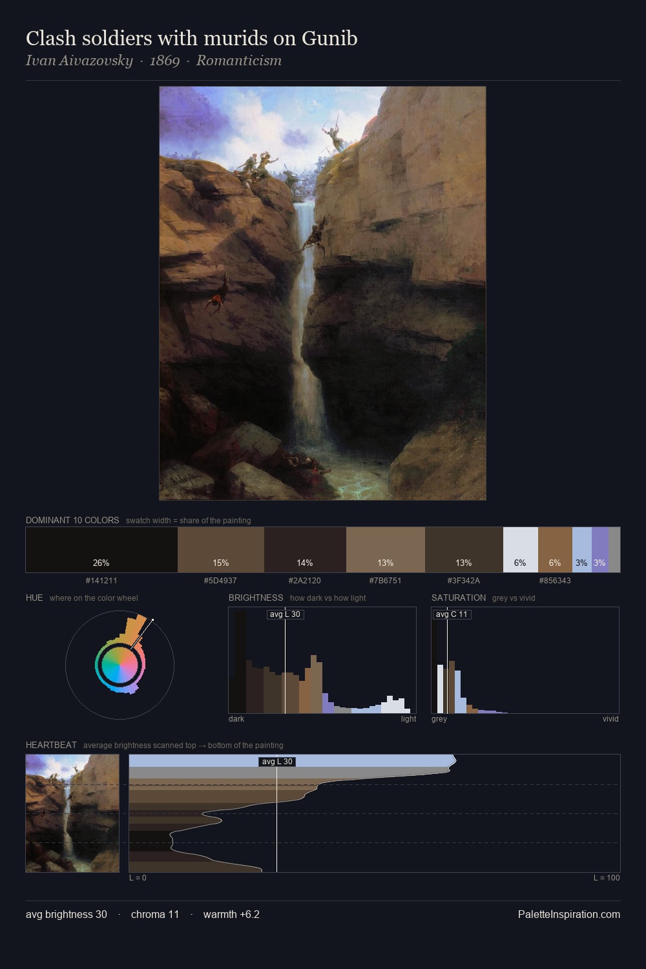
Task: Select the 13% swatch #3F342A
Action: click(x=464, y=550)
